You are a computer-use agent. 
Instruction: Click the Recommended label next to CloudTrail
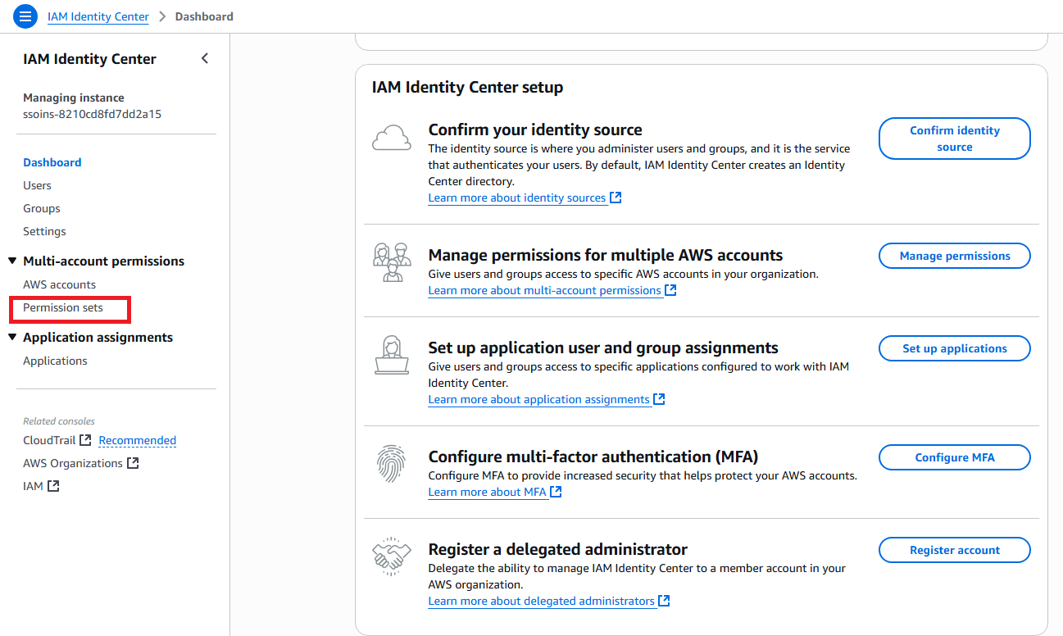[x=138, y=440]
